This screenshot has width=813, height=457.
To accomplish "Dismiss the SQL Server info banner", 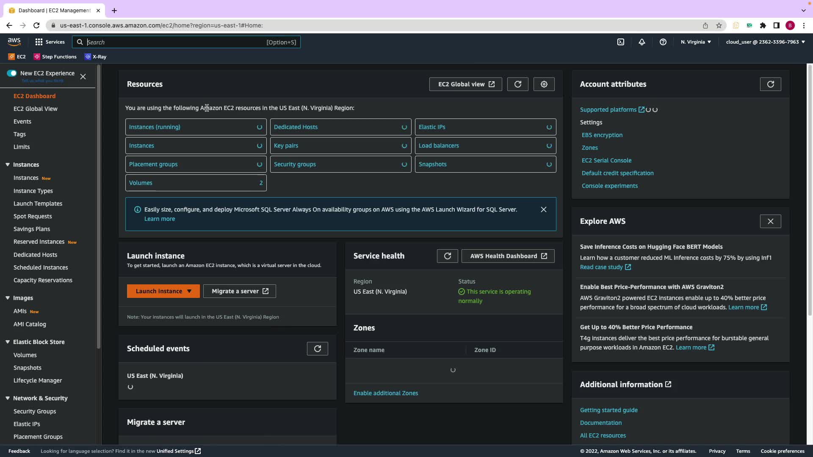I will click(543, 209).
